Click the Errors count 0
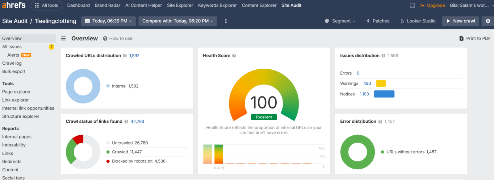The width and height of the screenshot is (494, 180). [x=358, y=73]
